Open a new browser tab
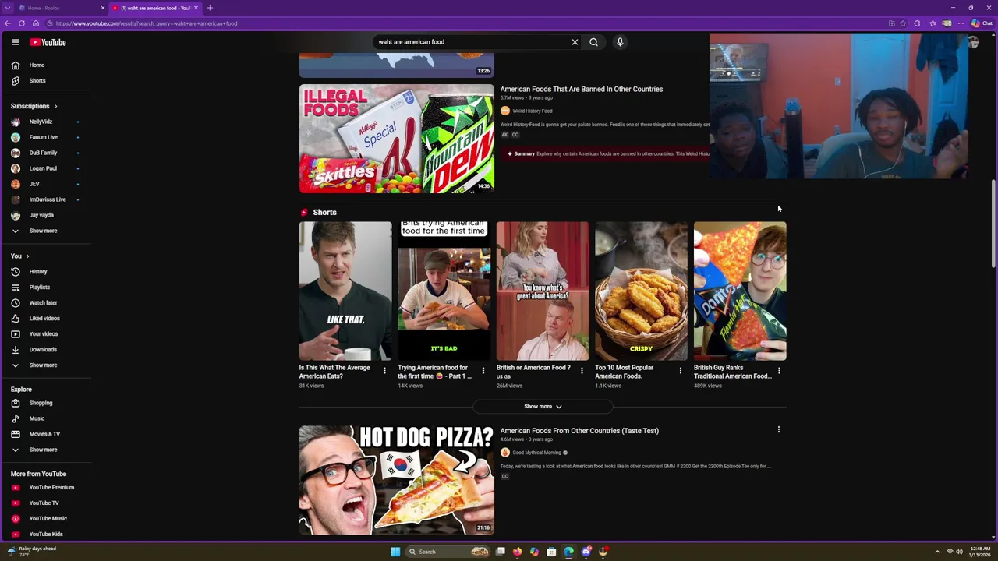 (210, 8)
